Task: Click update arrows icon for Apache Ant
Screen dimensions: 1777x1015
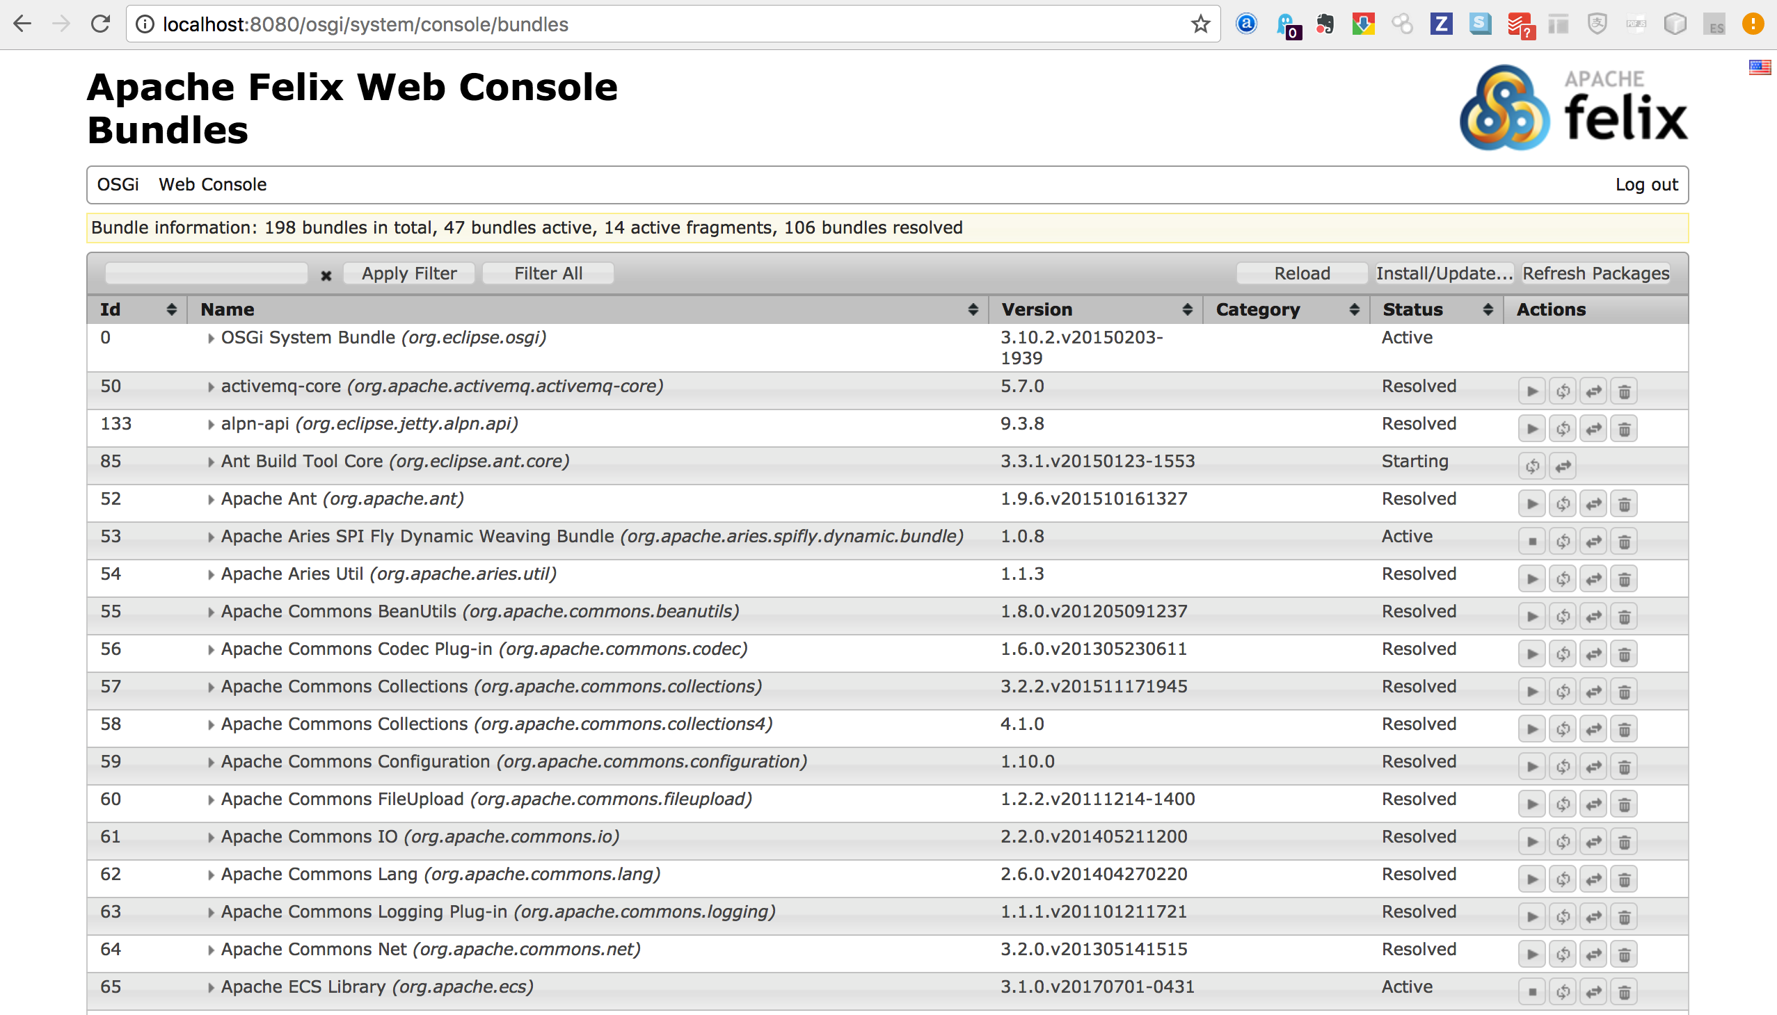Action: point(1593,504)
